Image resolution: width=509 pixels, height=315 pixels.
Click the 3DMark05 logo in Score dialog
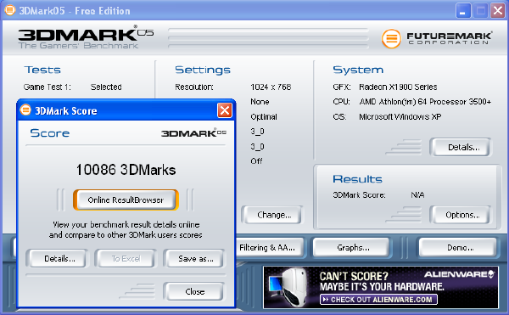193,132
